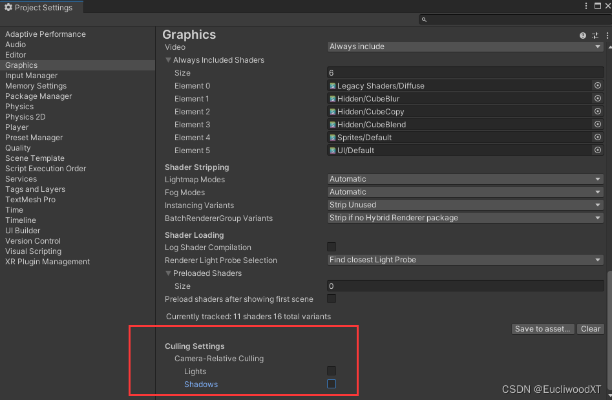Click the Hidden/CubeCopy shader icon
Image resolution: width=612 pixels, height=400 pixels.
pyautogui.click(x=333, y=112)
